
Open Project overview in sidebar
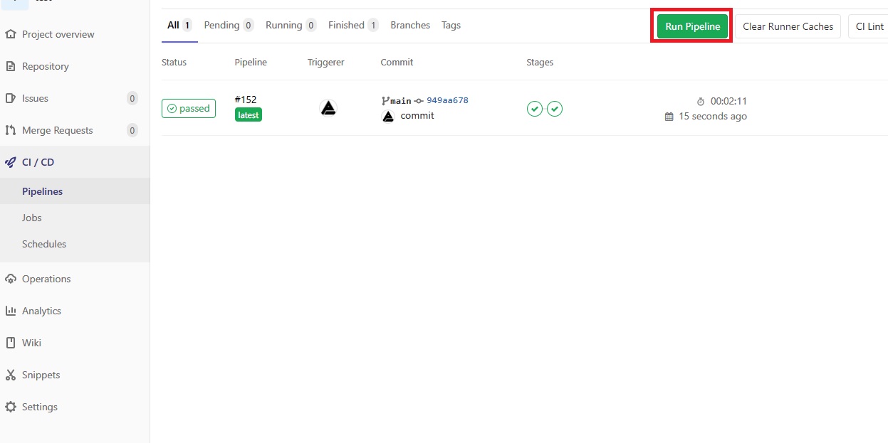58,34
